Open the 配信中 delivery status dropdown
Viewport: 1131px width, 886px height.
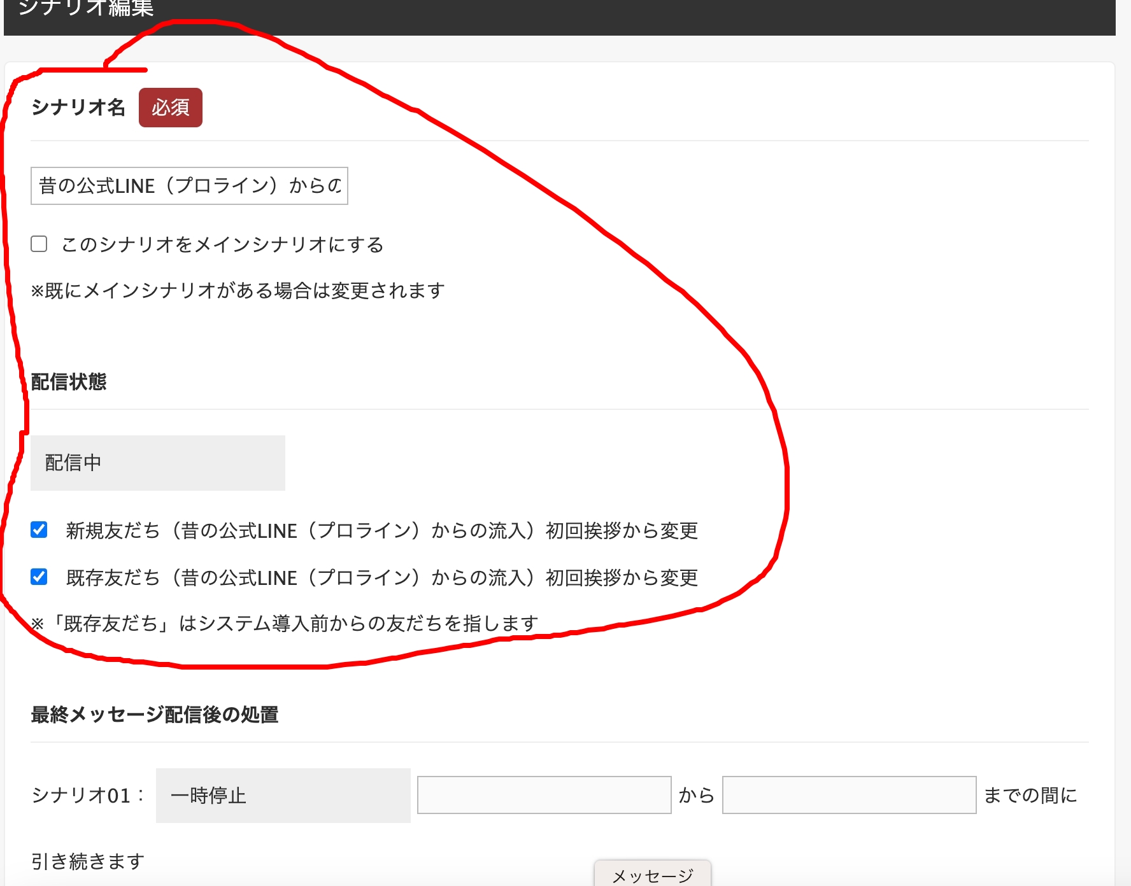pos(158,463)
